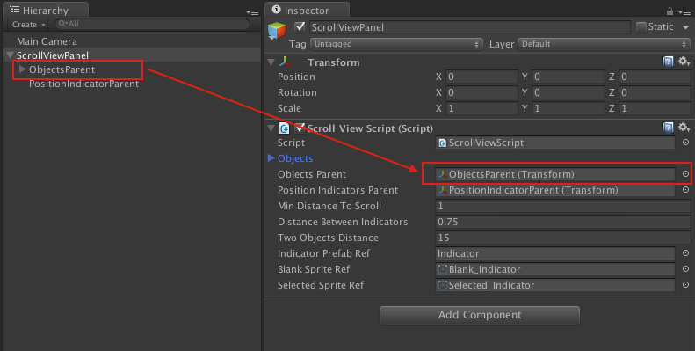Click the Scroll View Script help icon

[668, 128]
